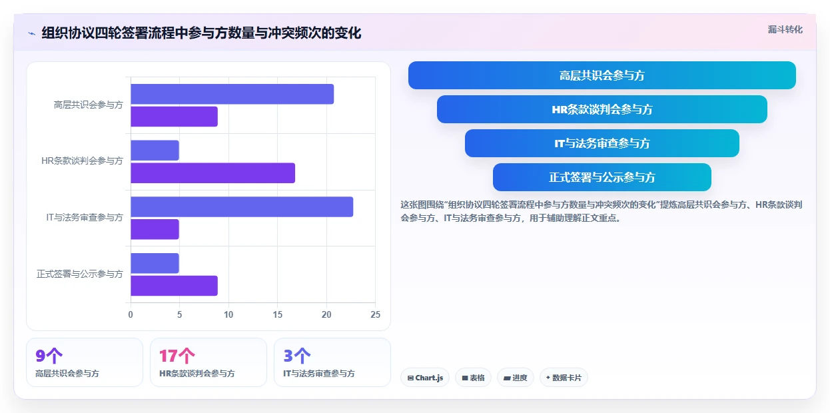Open the 3个 IT与法务审查参与方 stat card

[x=332, y=362]
